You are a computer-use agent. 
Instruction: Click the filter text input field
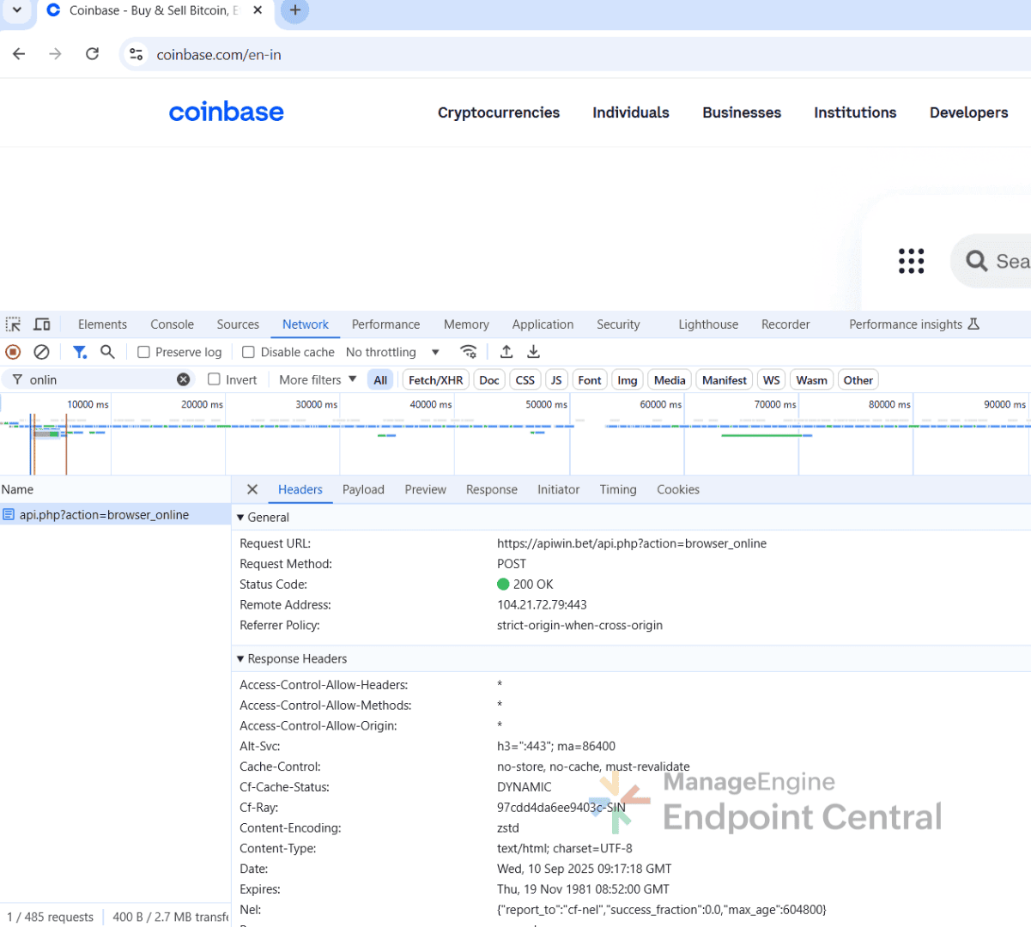point(99,379)
